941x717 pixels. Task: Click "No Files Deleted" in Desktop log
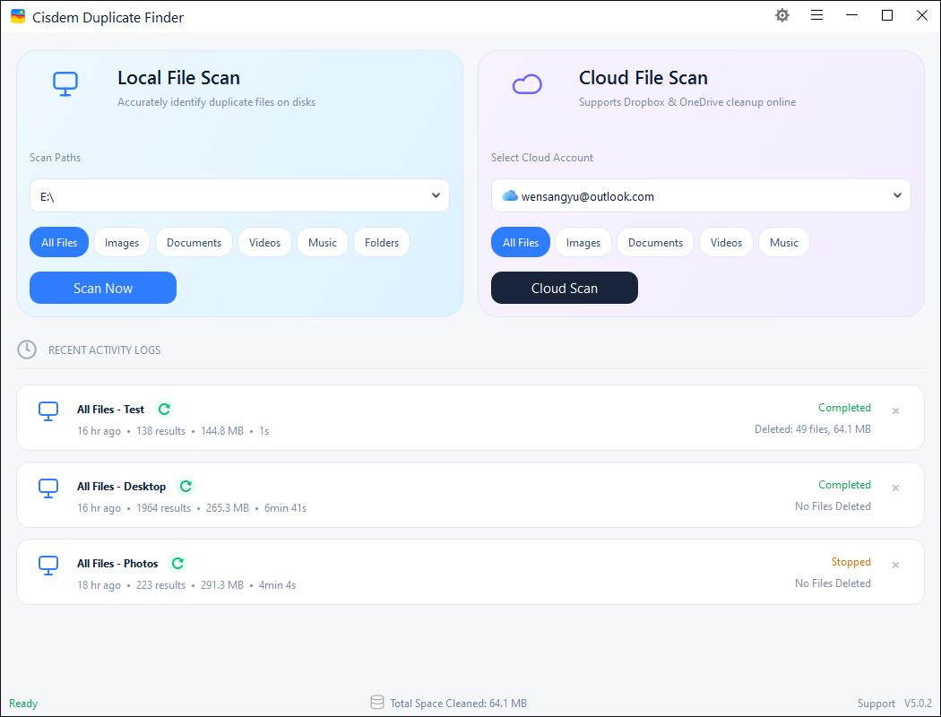tap(833, 505)
